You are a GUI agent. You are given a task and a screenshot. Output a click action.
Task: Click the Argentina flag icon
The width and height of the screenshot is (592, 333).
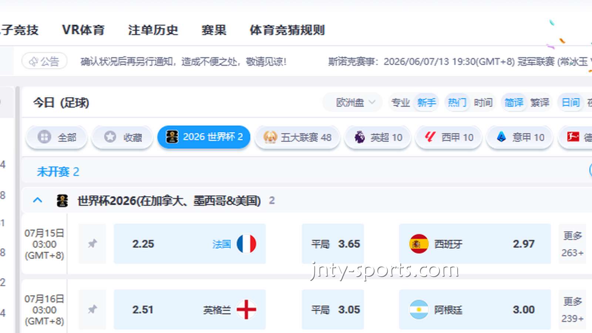click(419, 309)
